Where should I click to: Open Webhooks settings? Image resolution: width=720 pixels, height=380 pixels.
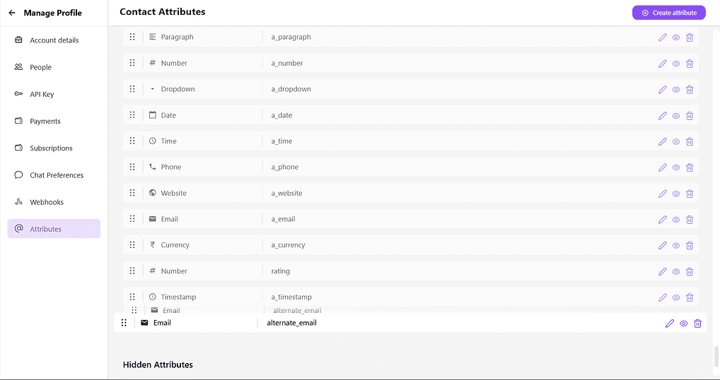coord(54,202)
